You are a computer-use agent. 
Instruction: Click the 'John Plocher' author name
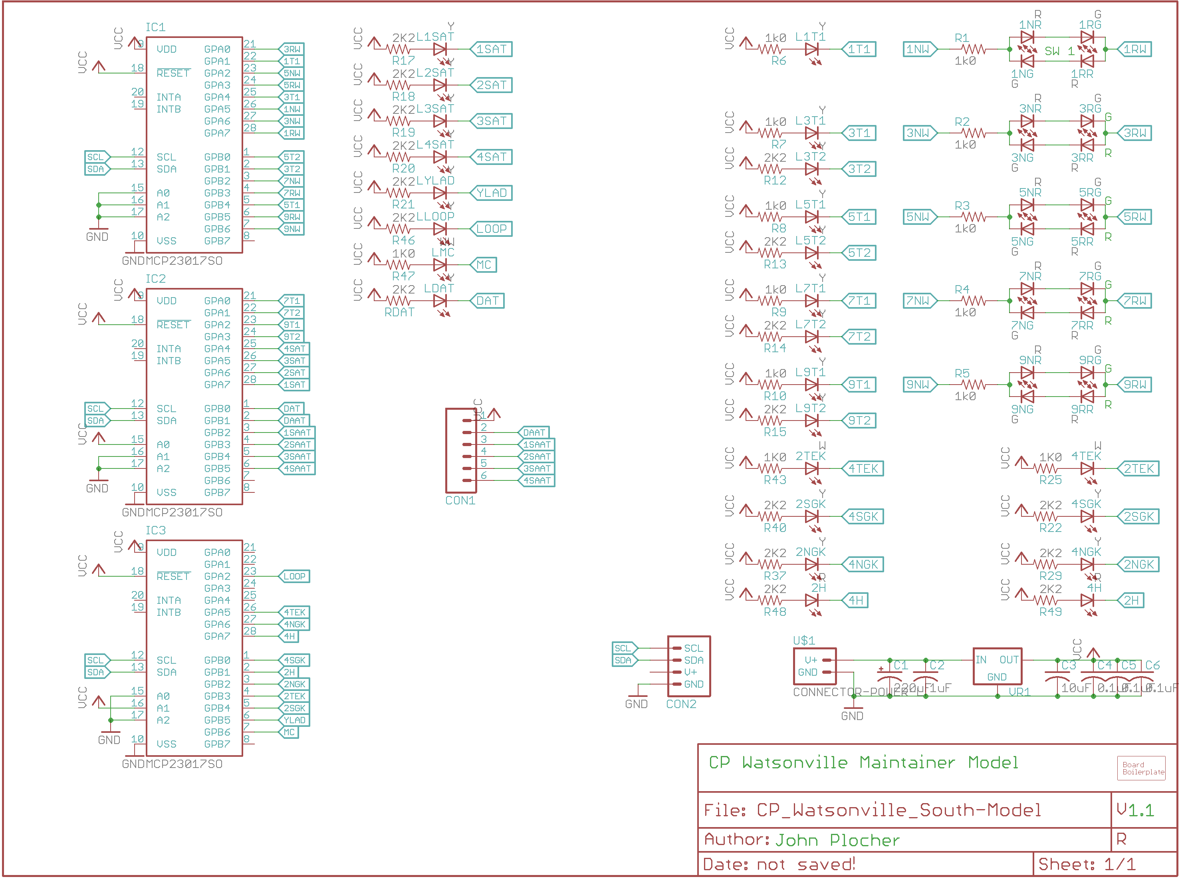click(837, 840)
